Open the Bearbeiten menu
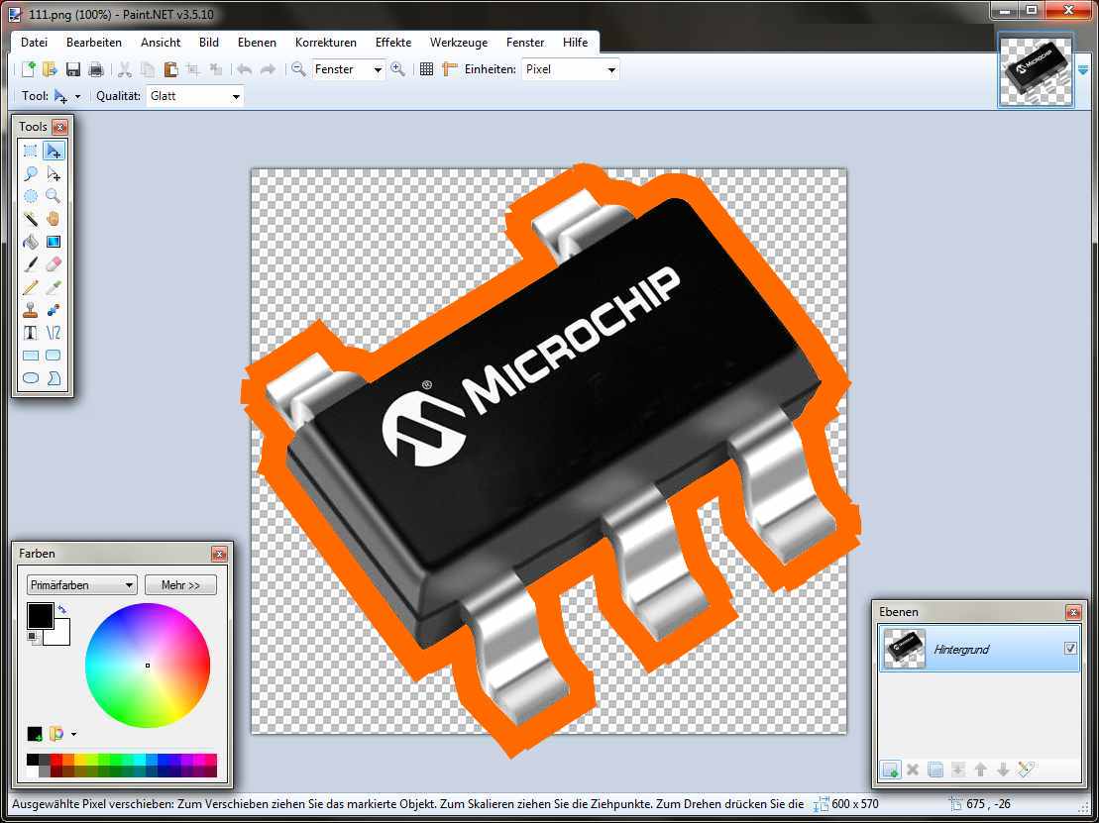The height and width of the screenshot is (823, 1099). coord(94,42)
